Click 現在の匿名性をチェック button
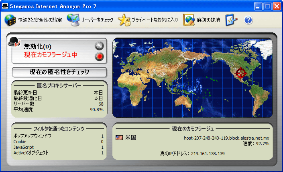Image resolution: width=283 pixels, height=172 pixels. point(59,72)
